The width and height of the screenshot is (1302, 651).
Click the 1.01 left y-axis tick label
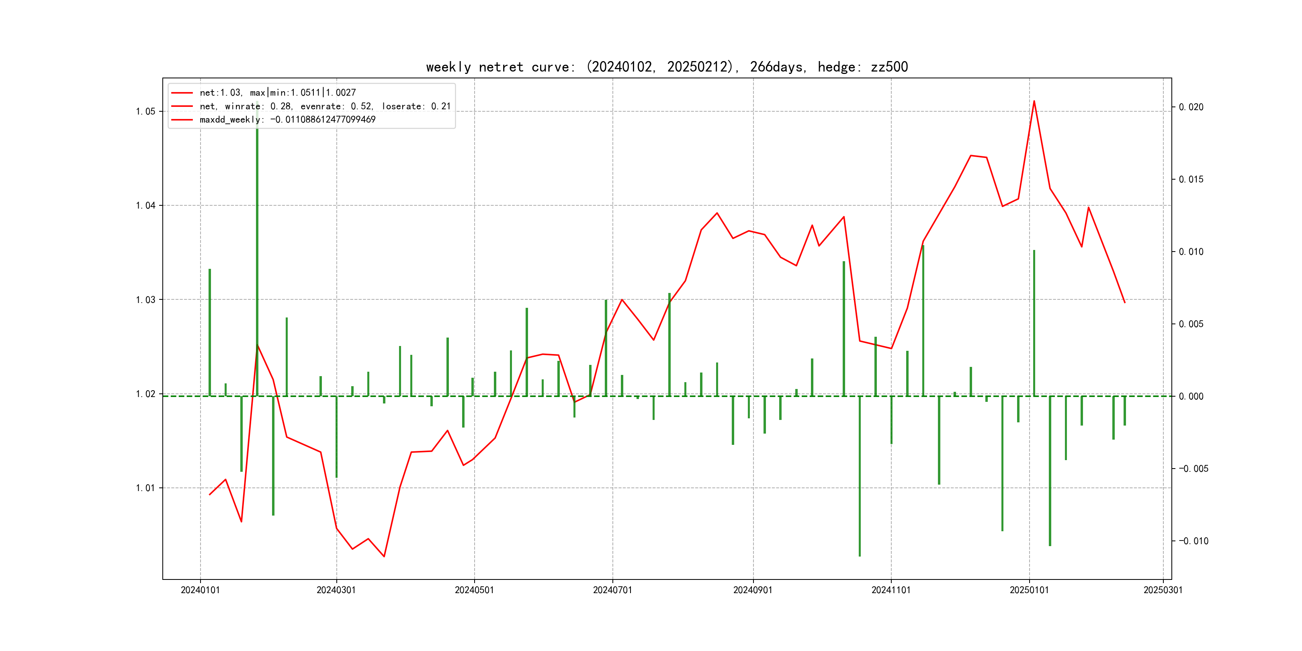pos(145,488)
